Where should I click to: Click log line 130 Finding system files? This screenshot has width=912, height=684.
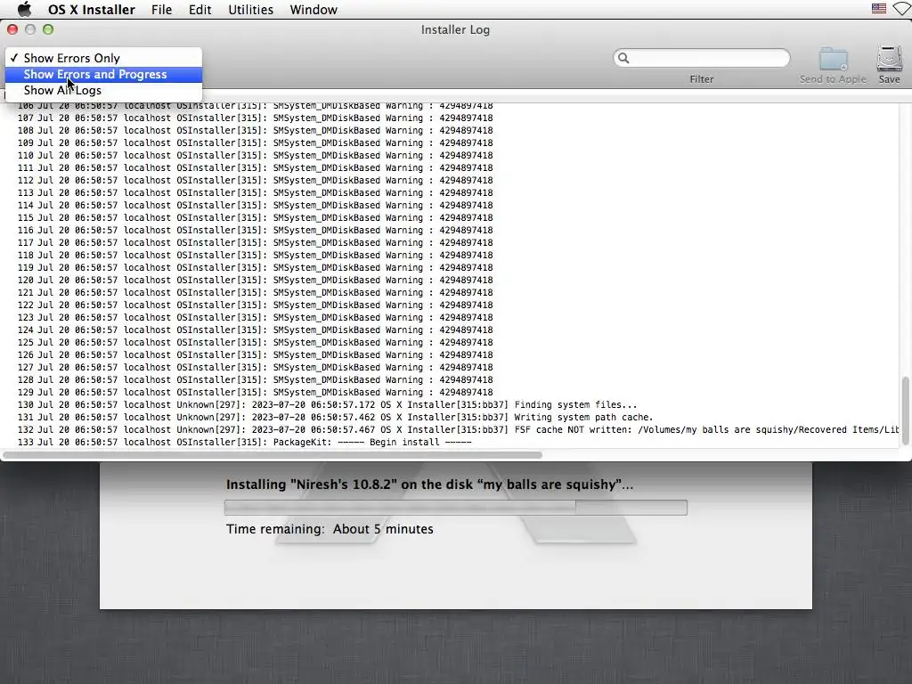[328, 405]
